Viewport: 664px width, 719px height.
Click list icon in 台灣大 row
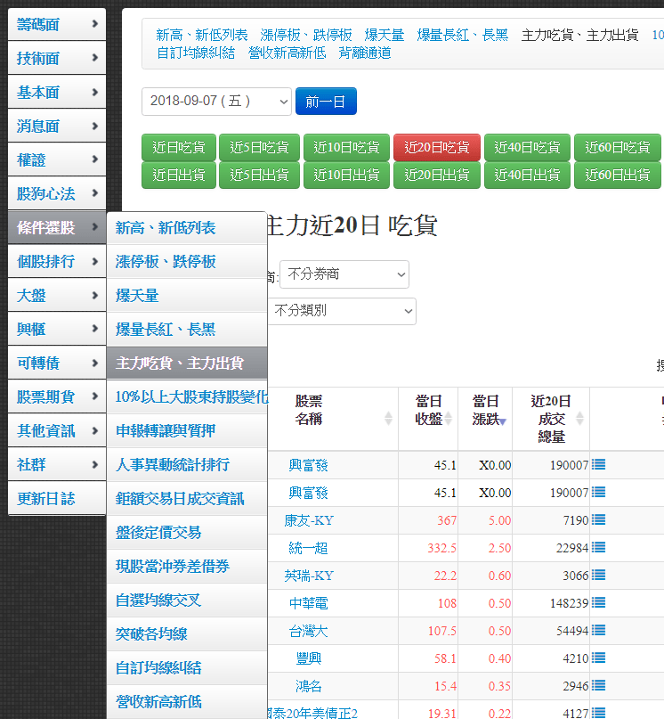tap(598, 631)
